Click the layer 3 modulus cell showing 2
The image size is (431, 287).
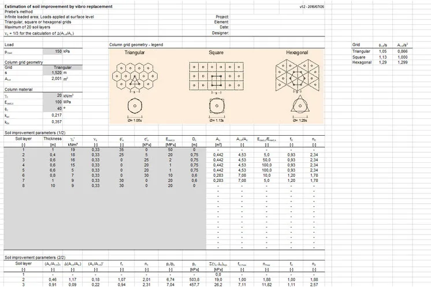(x=170, y=160)
